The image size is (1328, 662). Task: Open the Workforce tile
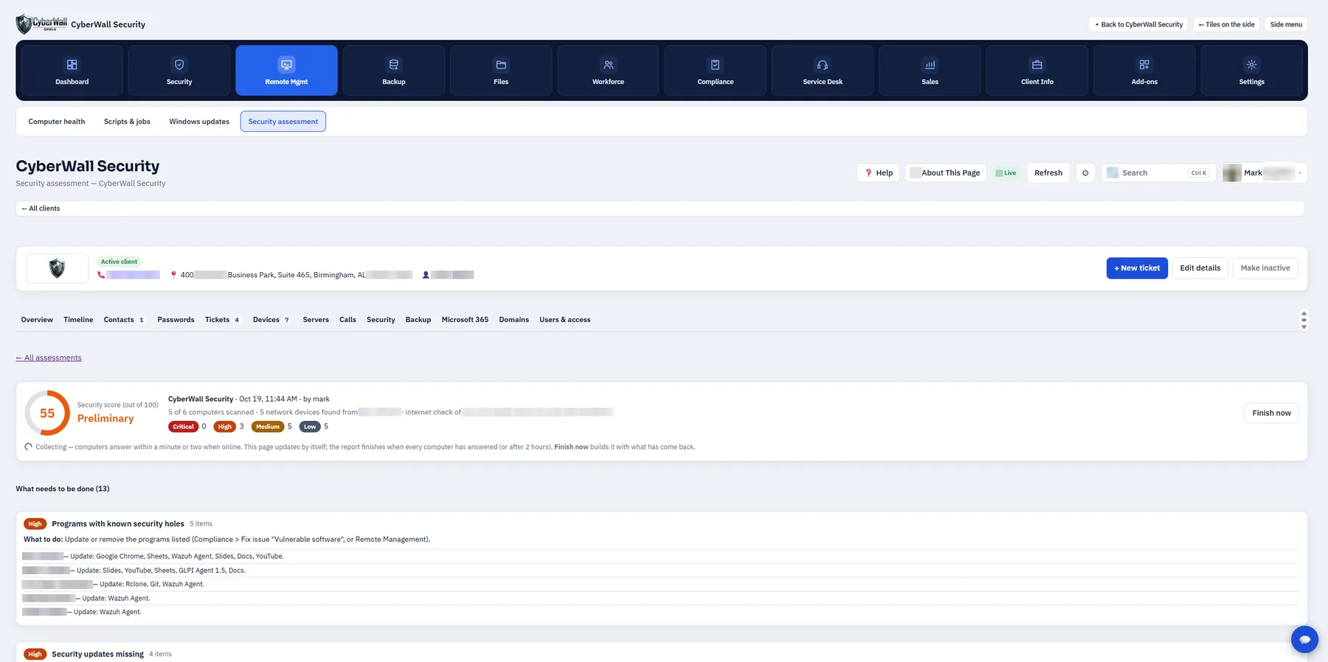[x=608, y=71]
